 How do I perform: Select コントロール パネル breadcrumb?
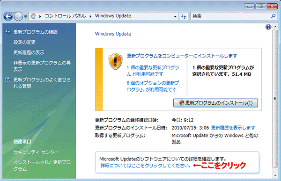(65, 16)
